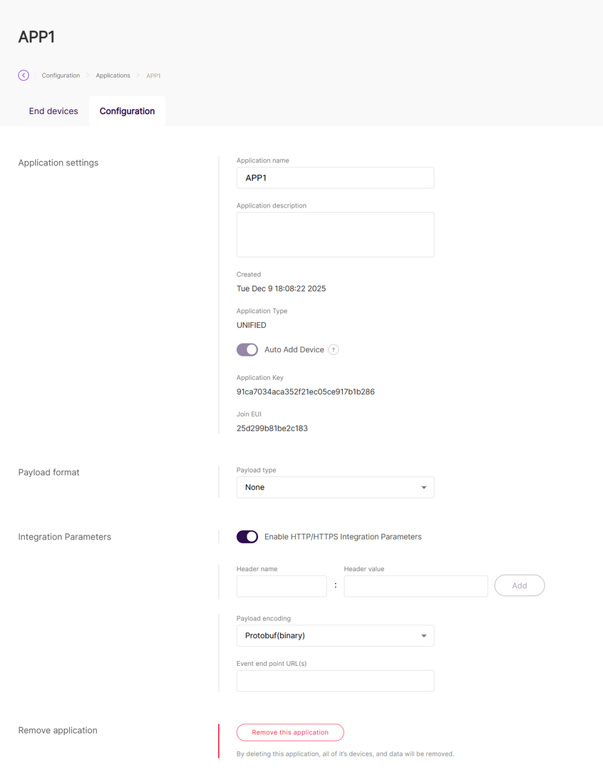Select the Configuration tab
Screen dimensions: 603x770
pyautogui.click(x=127, y=111)
